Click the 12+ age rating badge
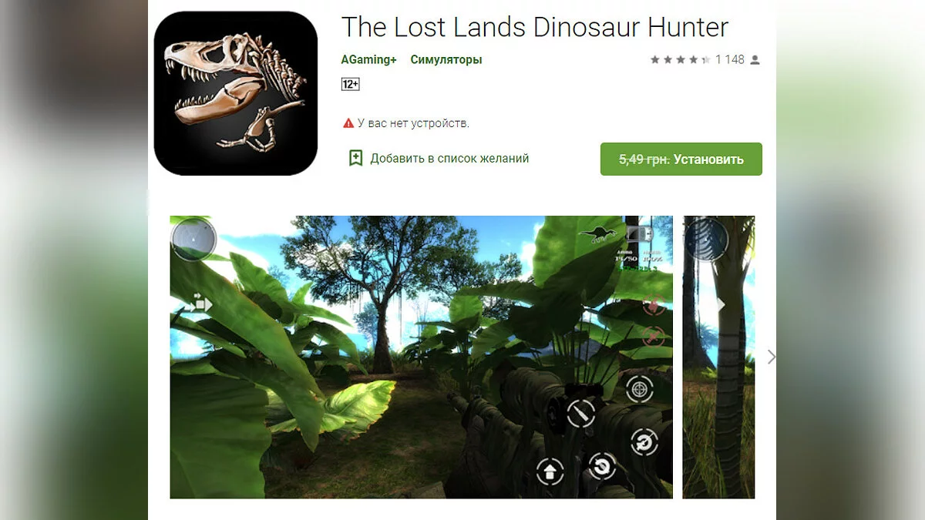 (351, 84)
